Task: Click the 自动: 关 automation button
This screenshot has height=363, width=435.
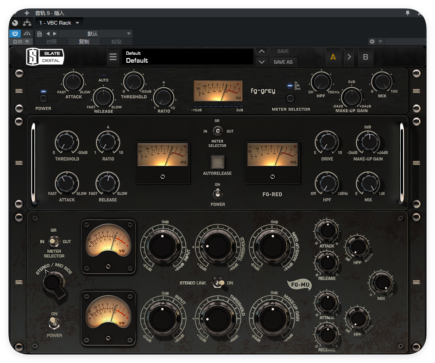Action: pyautogui.click(x=21, y=42)
